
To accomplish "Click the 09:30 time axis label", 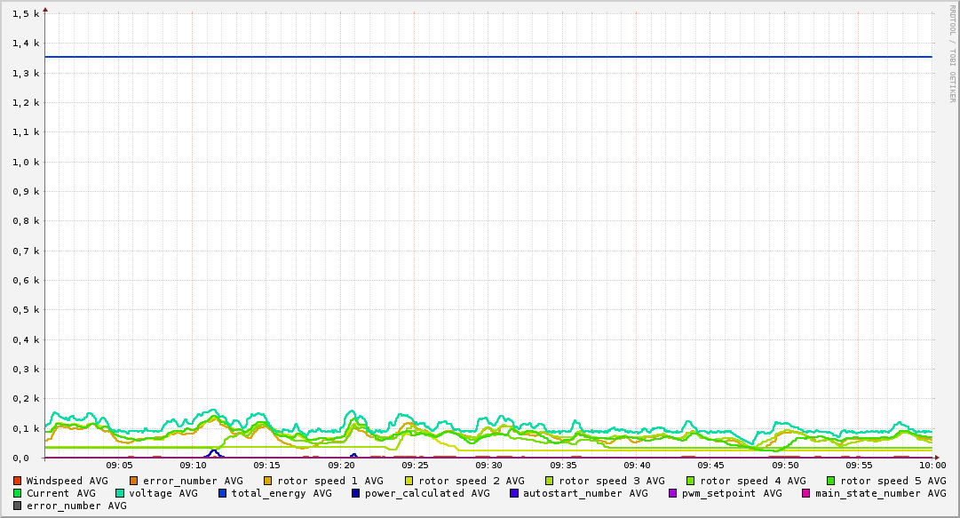I will click(488, 466).
